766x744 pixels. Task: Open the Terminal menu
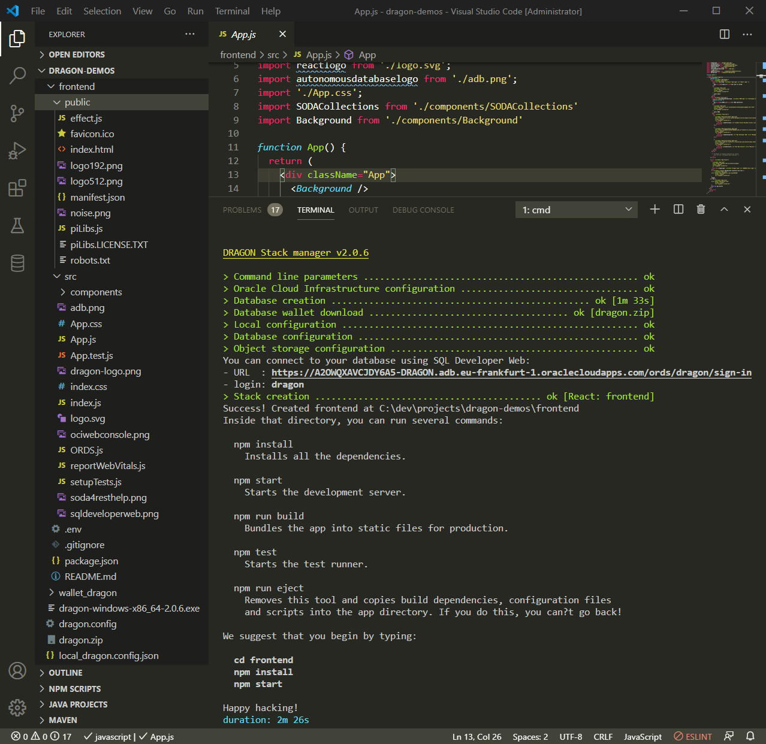[232, 11]
